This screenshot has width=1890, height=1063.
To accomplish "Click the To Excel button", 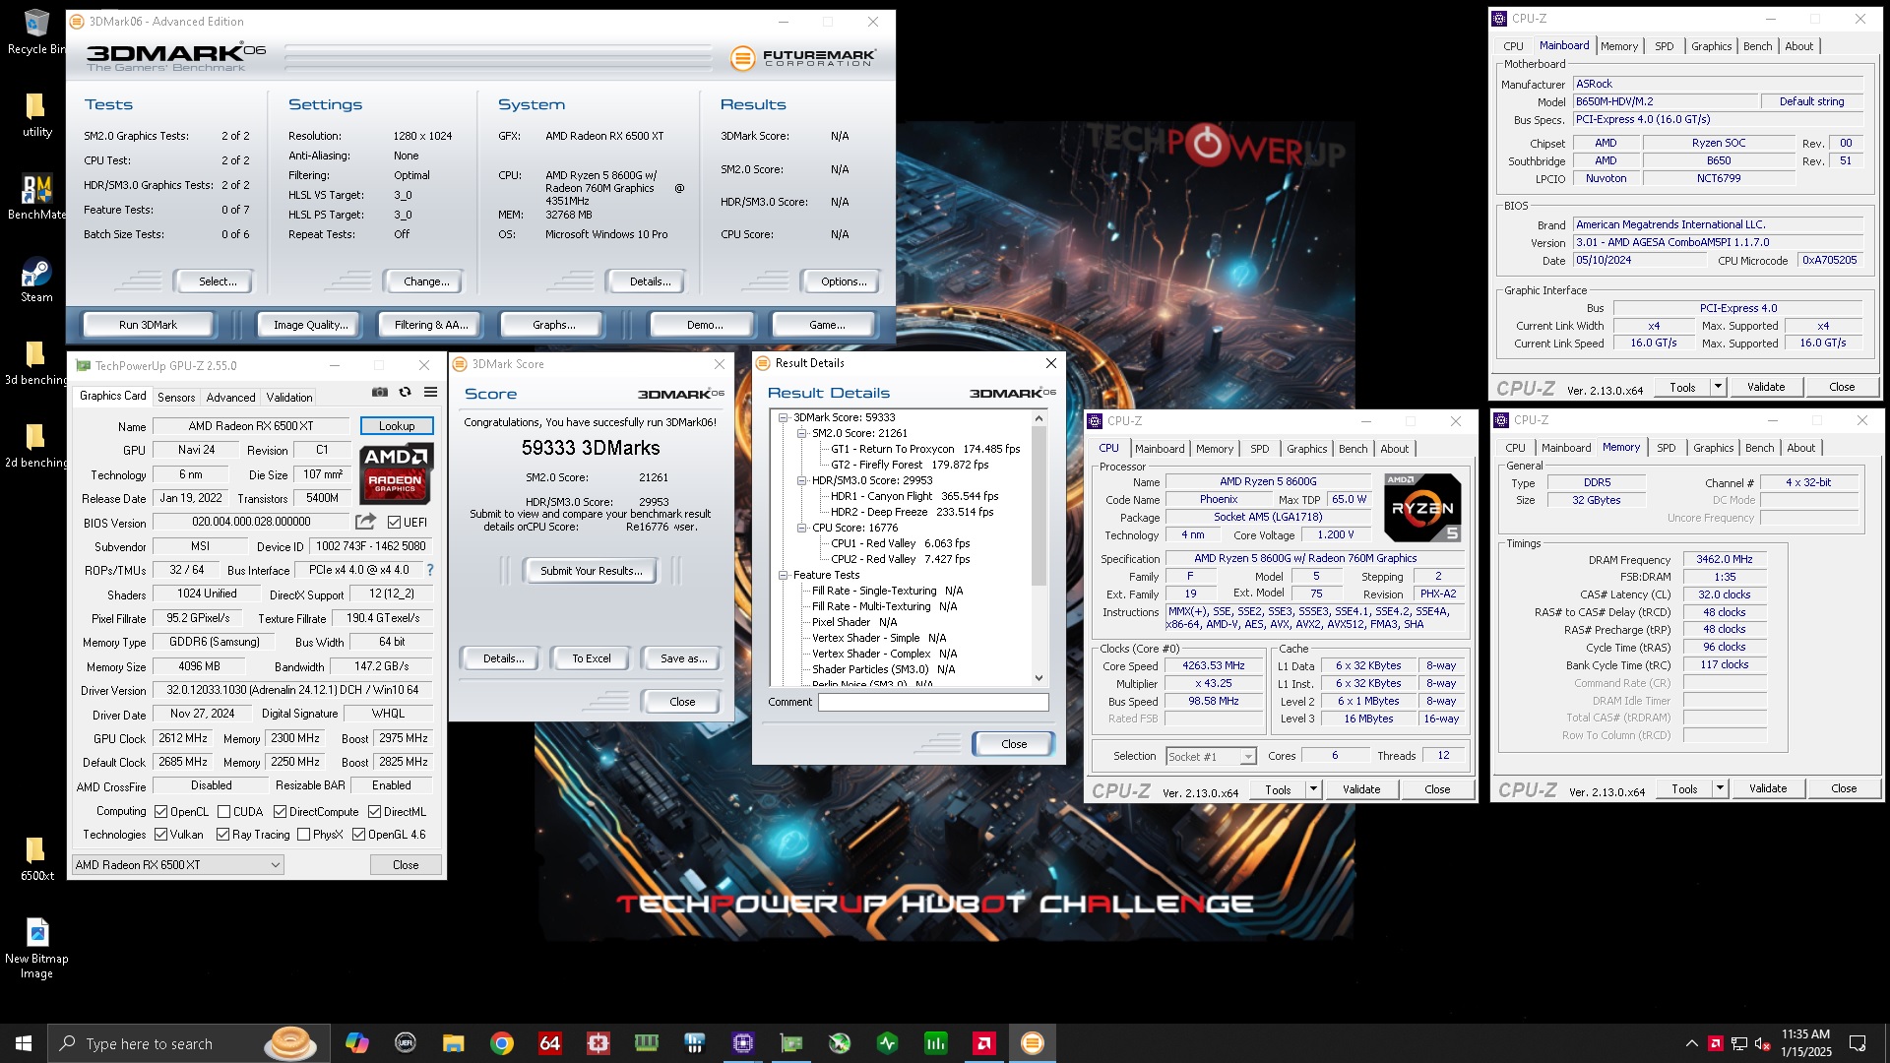I will 591,658.
